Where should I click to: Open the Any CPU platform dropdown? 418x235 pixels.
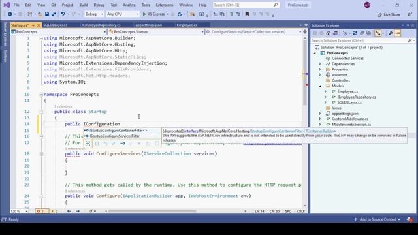click(x=123, y=14)
